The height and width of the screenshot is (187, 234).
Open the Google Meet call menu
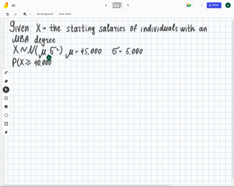(x=189, y=5)
